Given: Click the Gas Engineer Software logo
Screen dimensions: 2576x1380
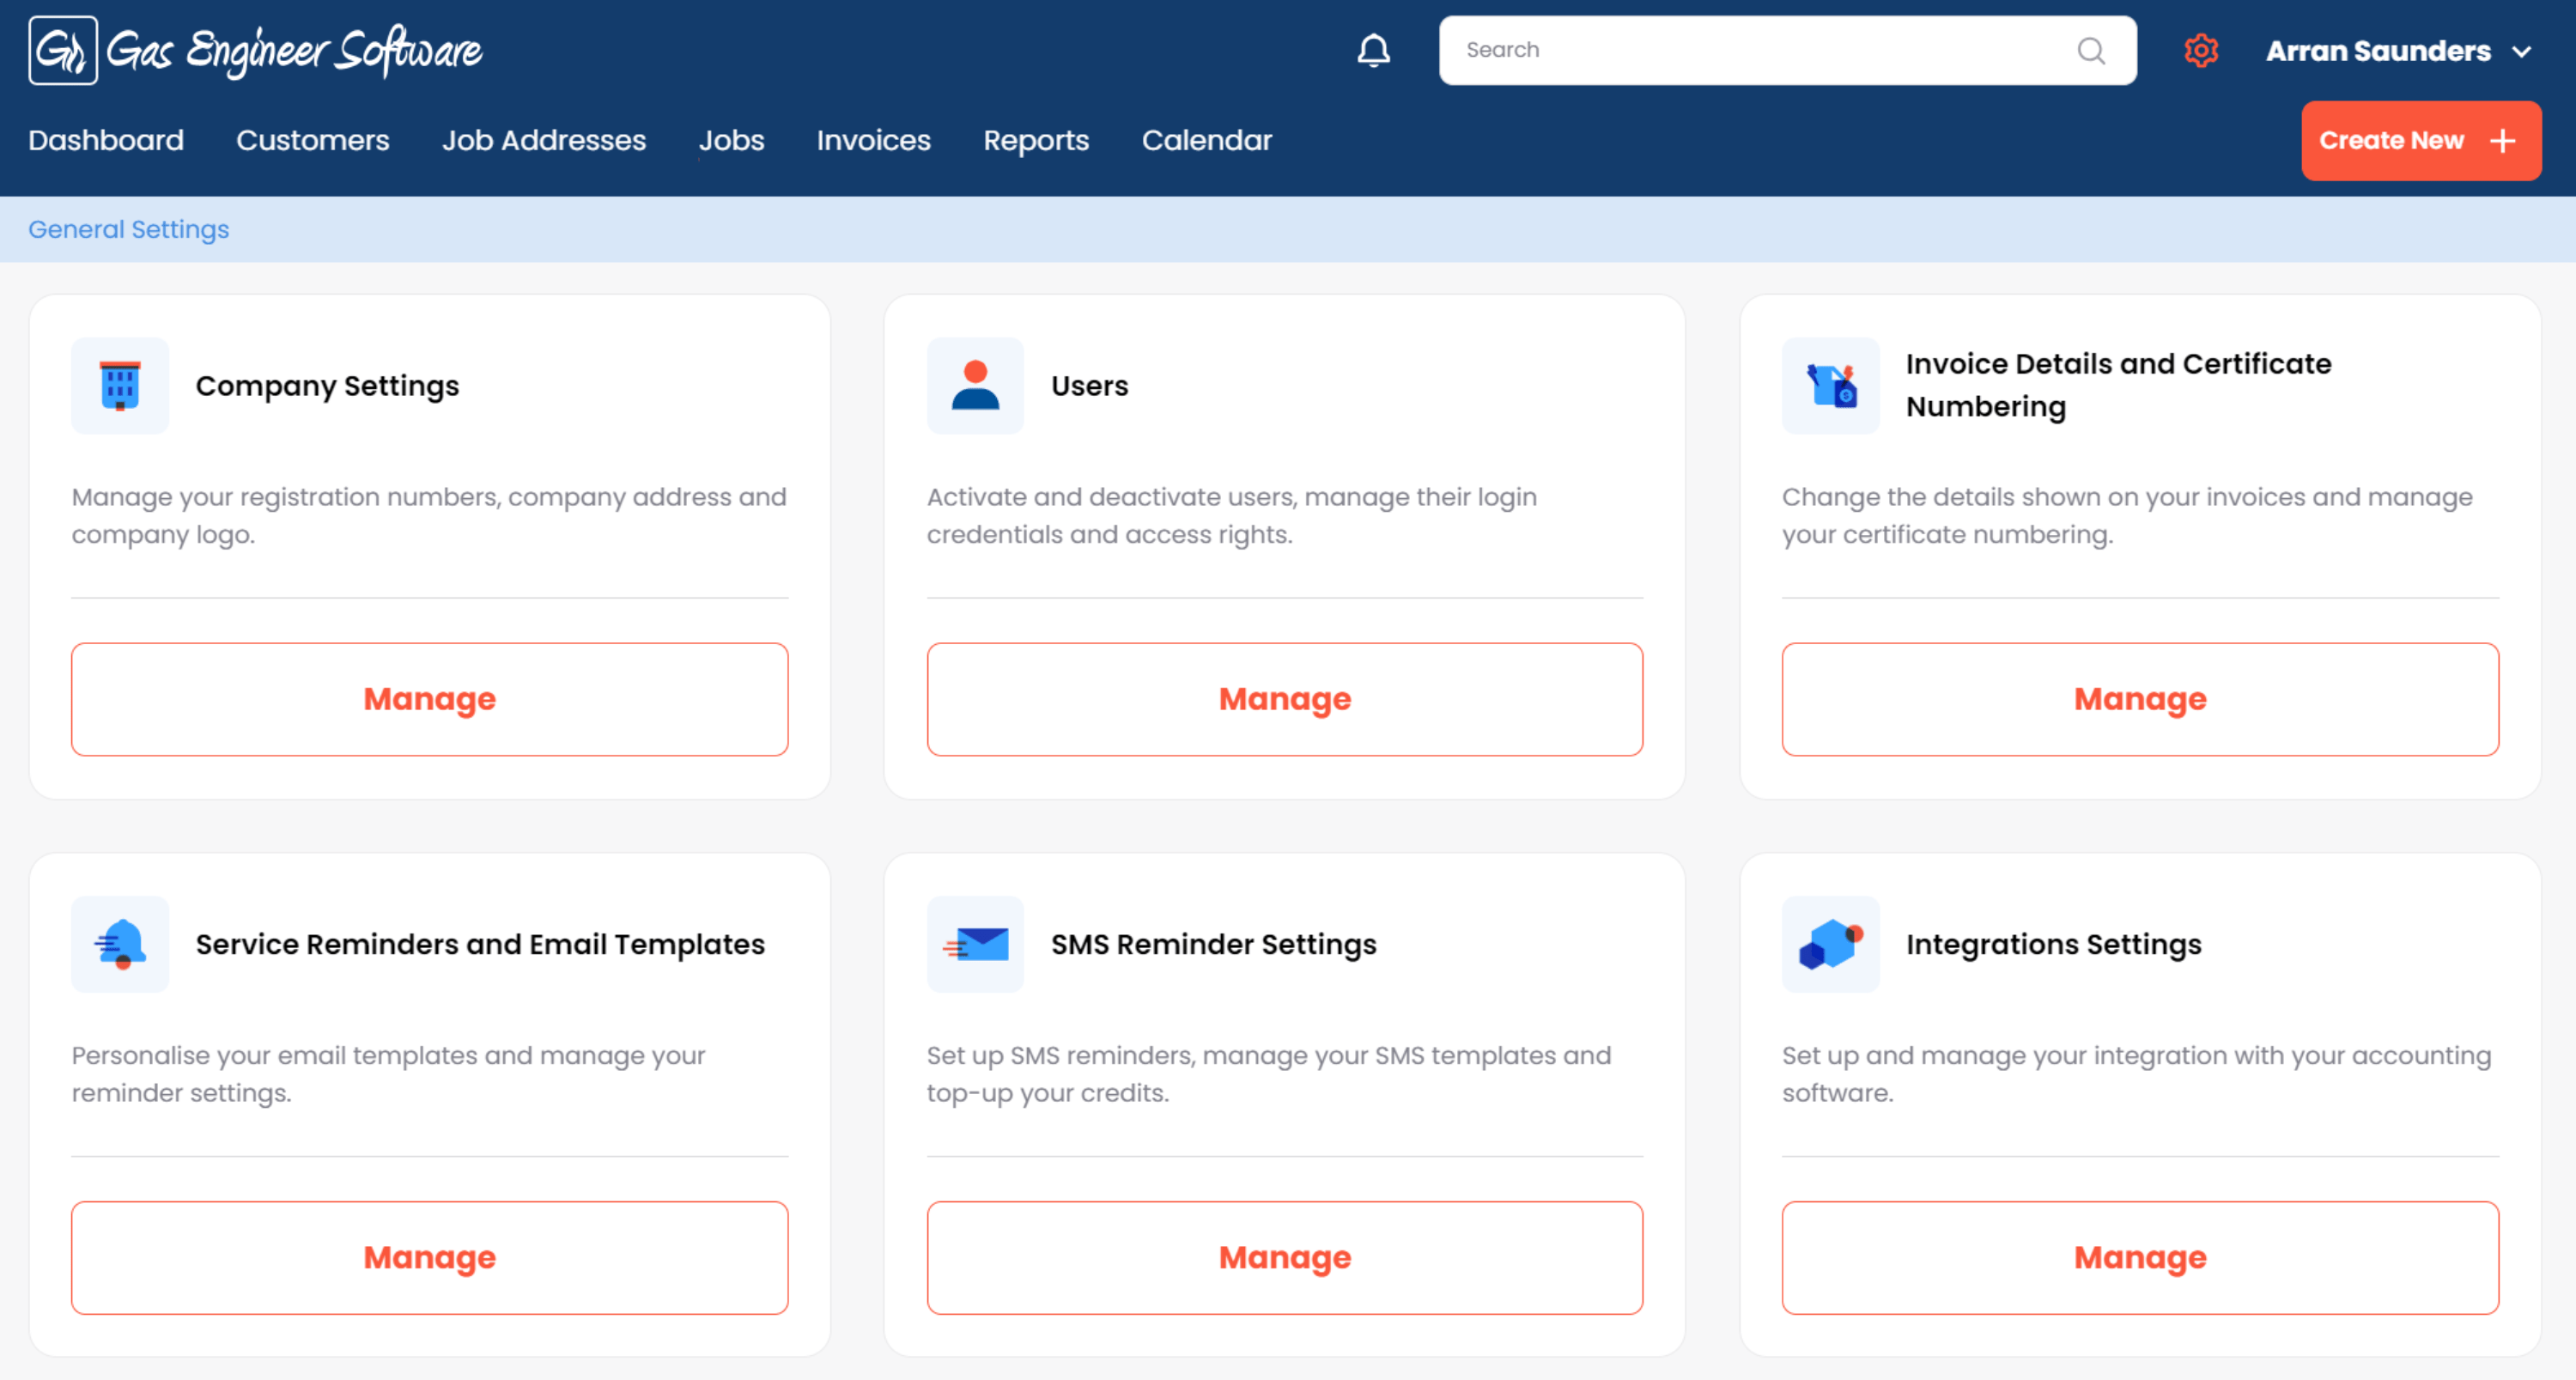Looking at the screenshot, I should pos(256,50).
